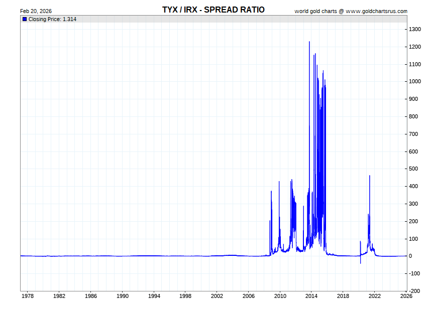Click the x-axis year label 2002
The width and height of the screenshot is (427, 309).
(217, 296)
